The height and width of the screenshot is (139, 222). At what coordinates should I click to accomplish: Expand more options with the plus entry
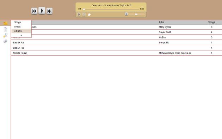tap(21, 35)
